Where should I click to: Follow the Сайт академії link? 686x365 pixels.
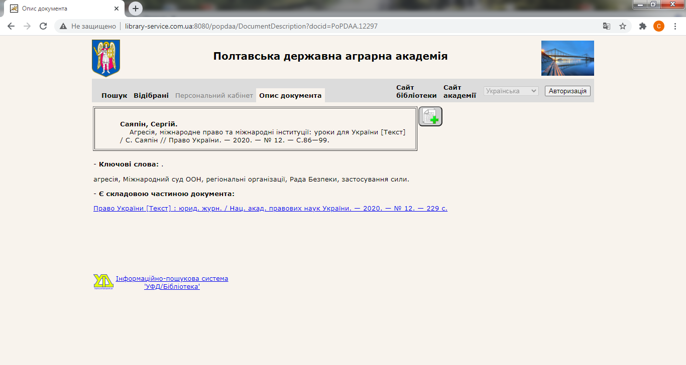[x=460, y=91]
